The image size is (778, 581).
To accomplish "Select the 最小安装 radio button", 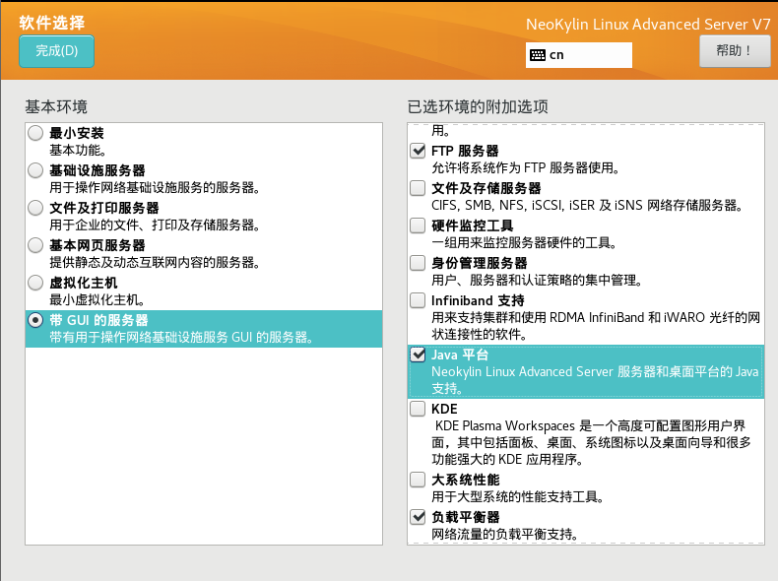I will [x=36, y=133].
